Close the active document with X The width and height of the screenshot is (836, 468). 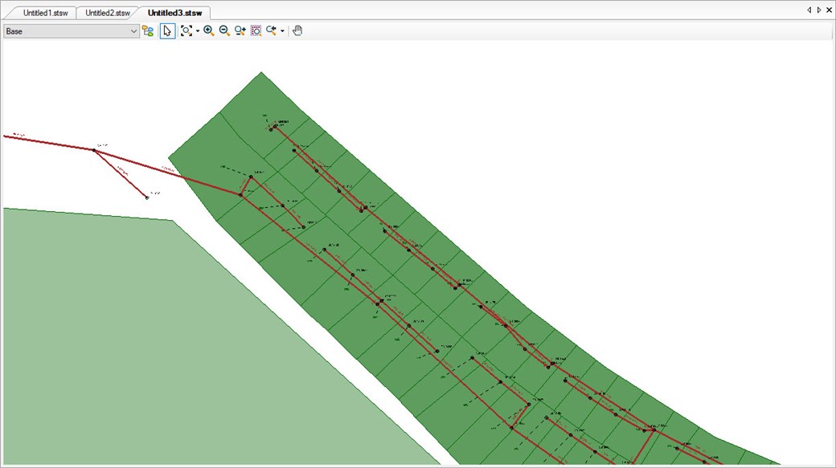point(829,10)
